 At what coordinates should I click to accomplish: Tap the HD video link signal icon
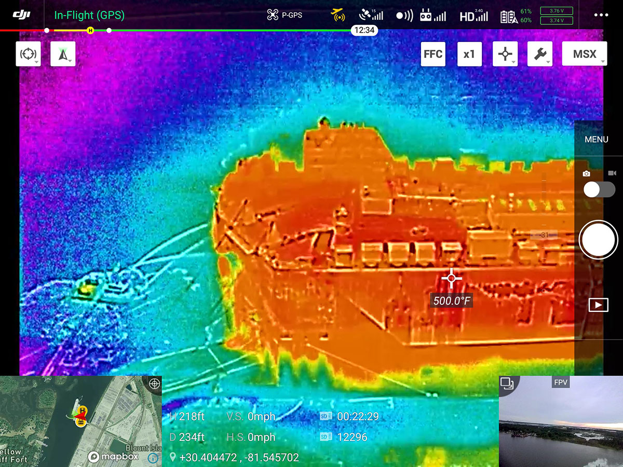pos(473,16)
